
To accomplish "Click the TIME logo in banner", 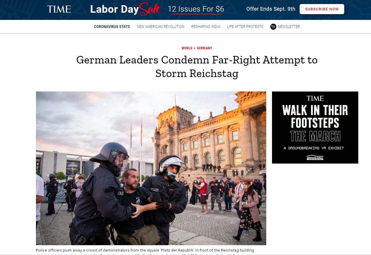I will [x=59, y=9].
